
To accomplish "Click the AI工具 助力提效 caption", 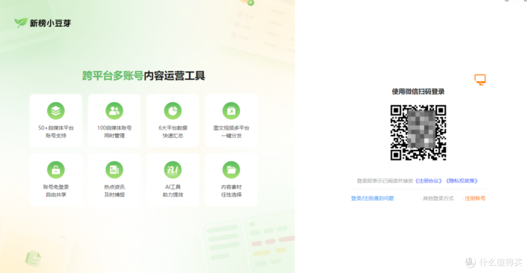I will click(173, 191).
